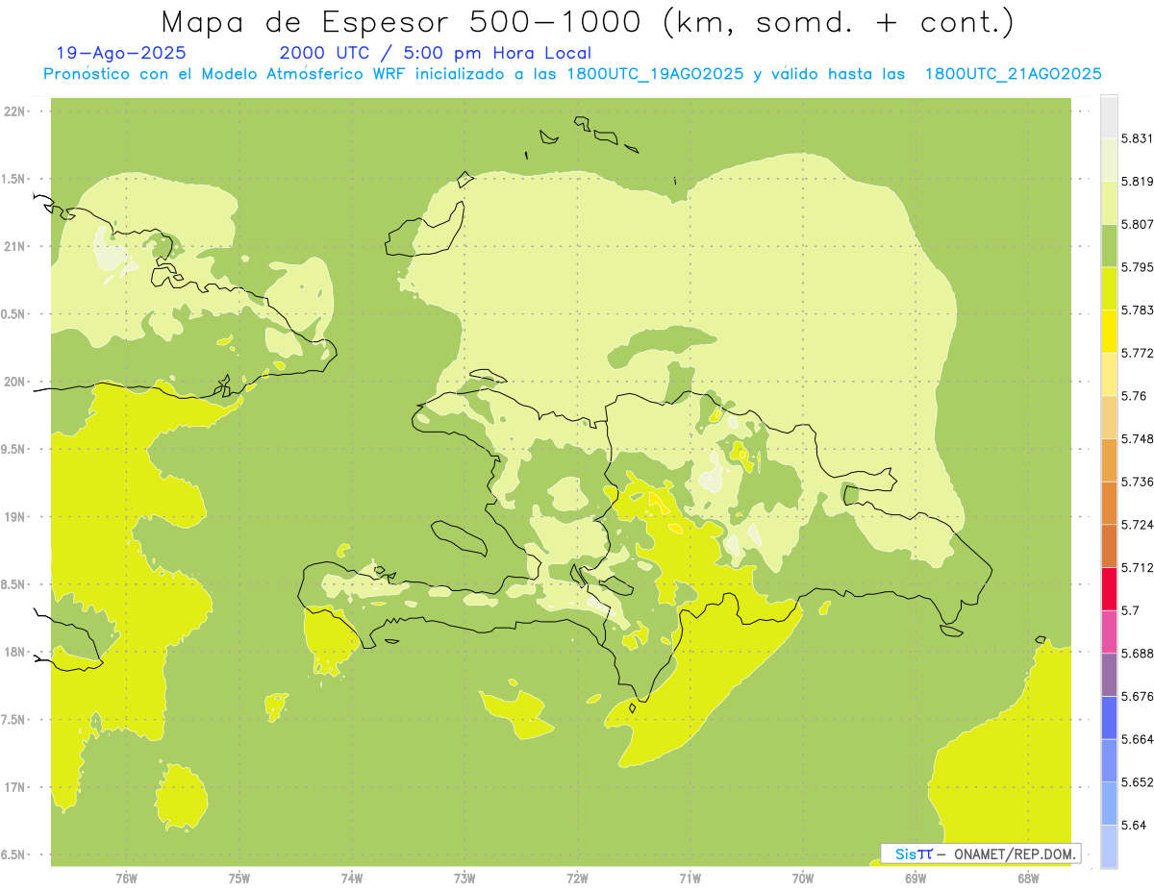Click the lime-yellow swatch between 5.783 and 5.795
1154x891 pixels.
pyautogui.click(x=1109, y=287)
